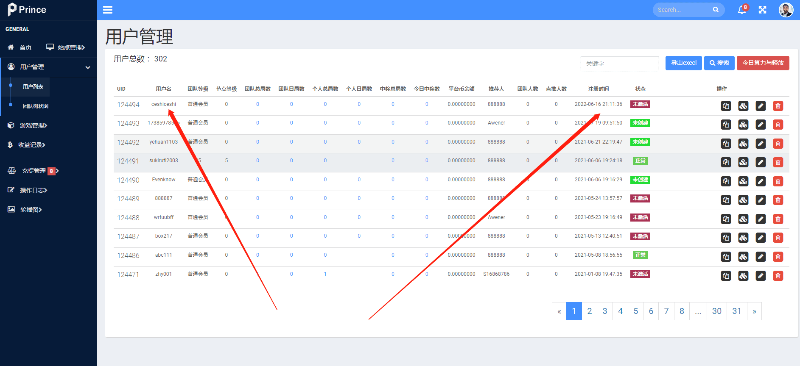
Task: Click delete icon for user ceshiceshi
Action: coord(778,106)
